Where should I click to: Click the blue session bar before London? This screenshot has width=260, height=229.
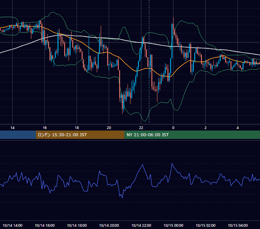pos(18,135)
